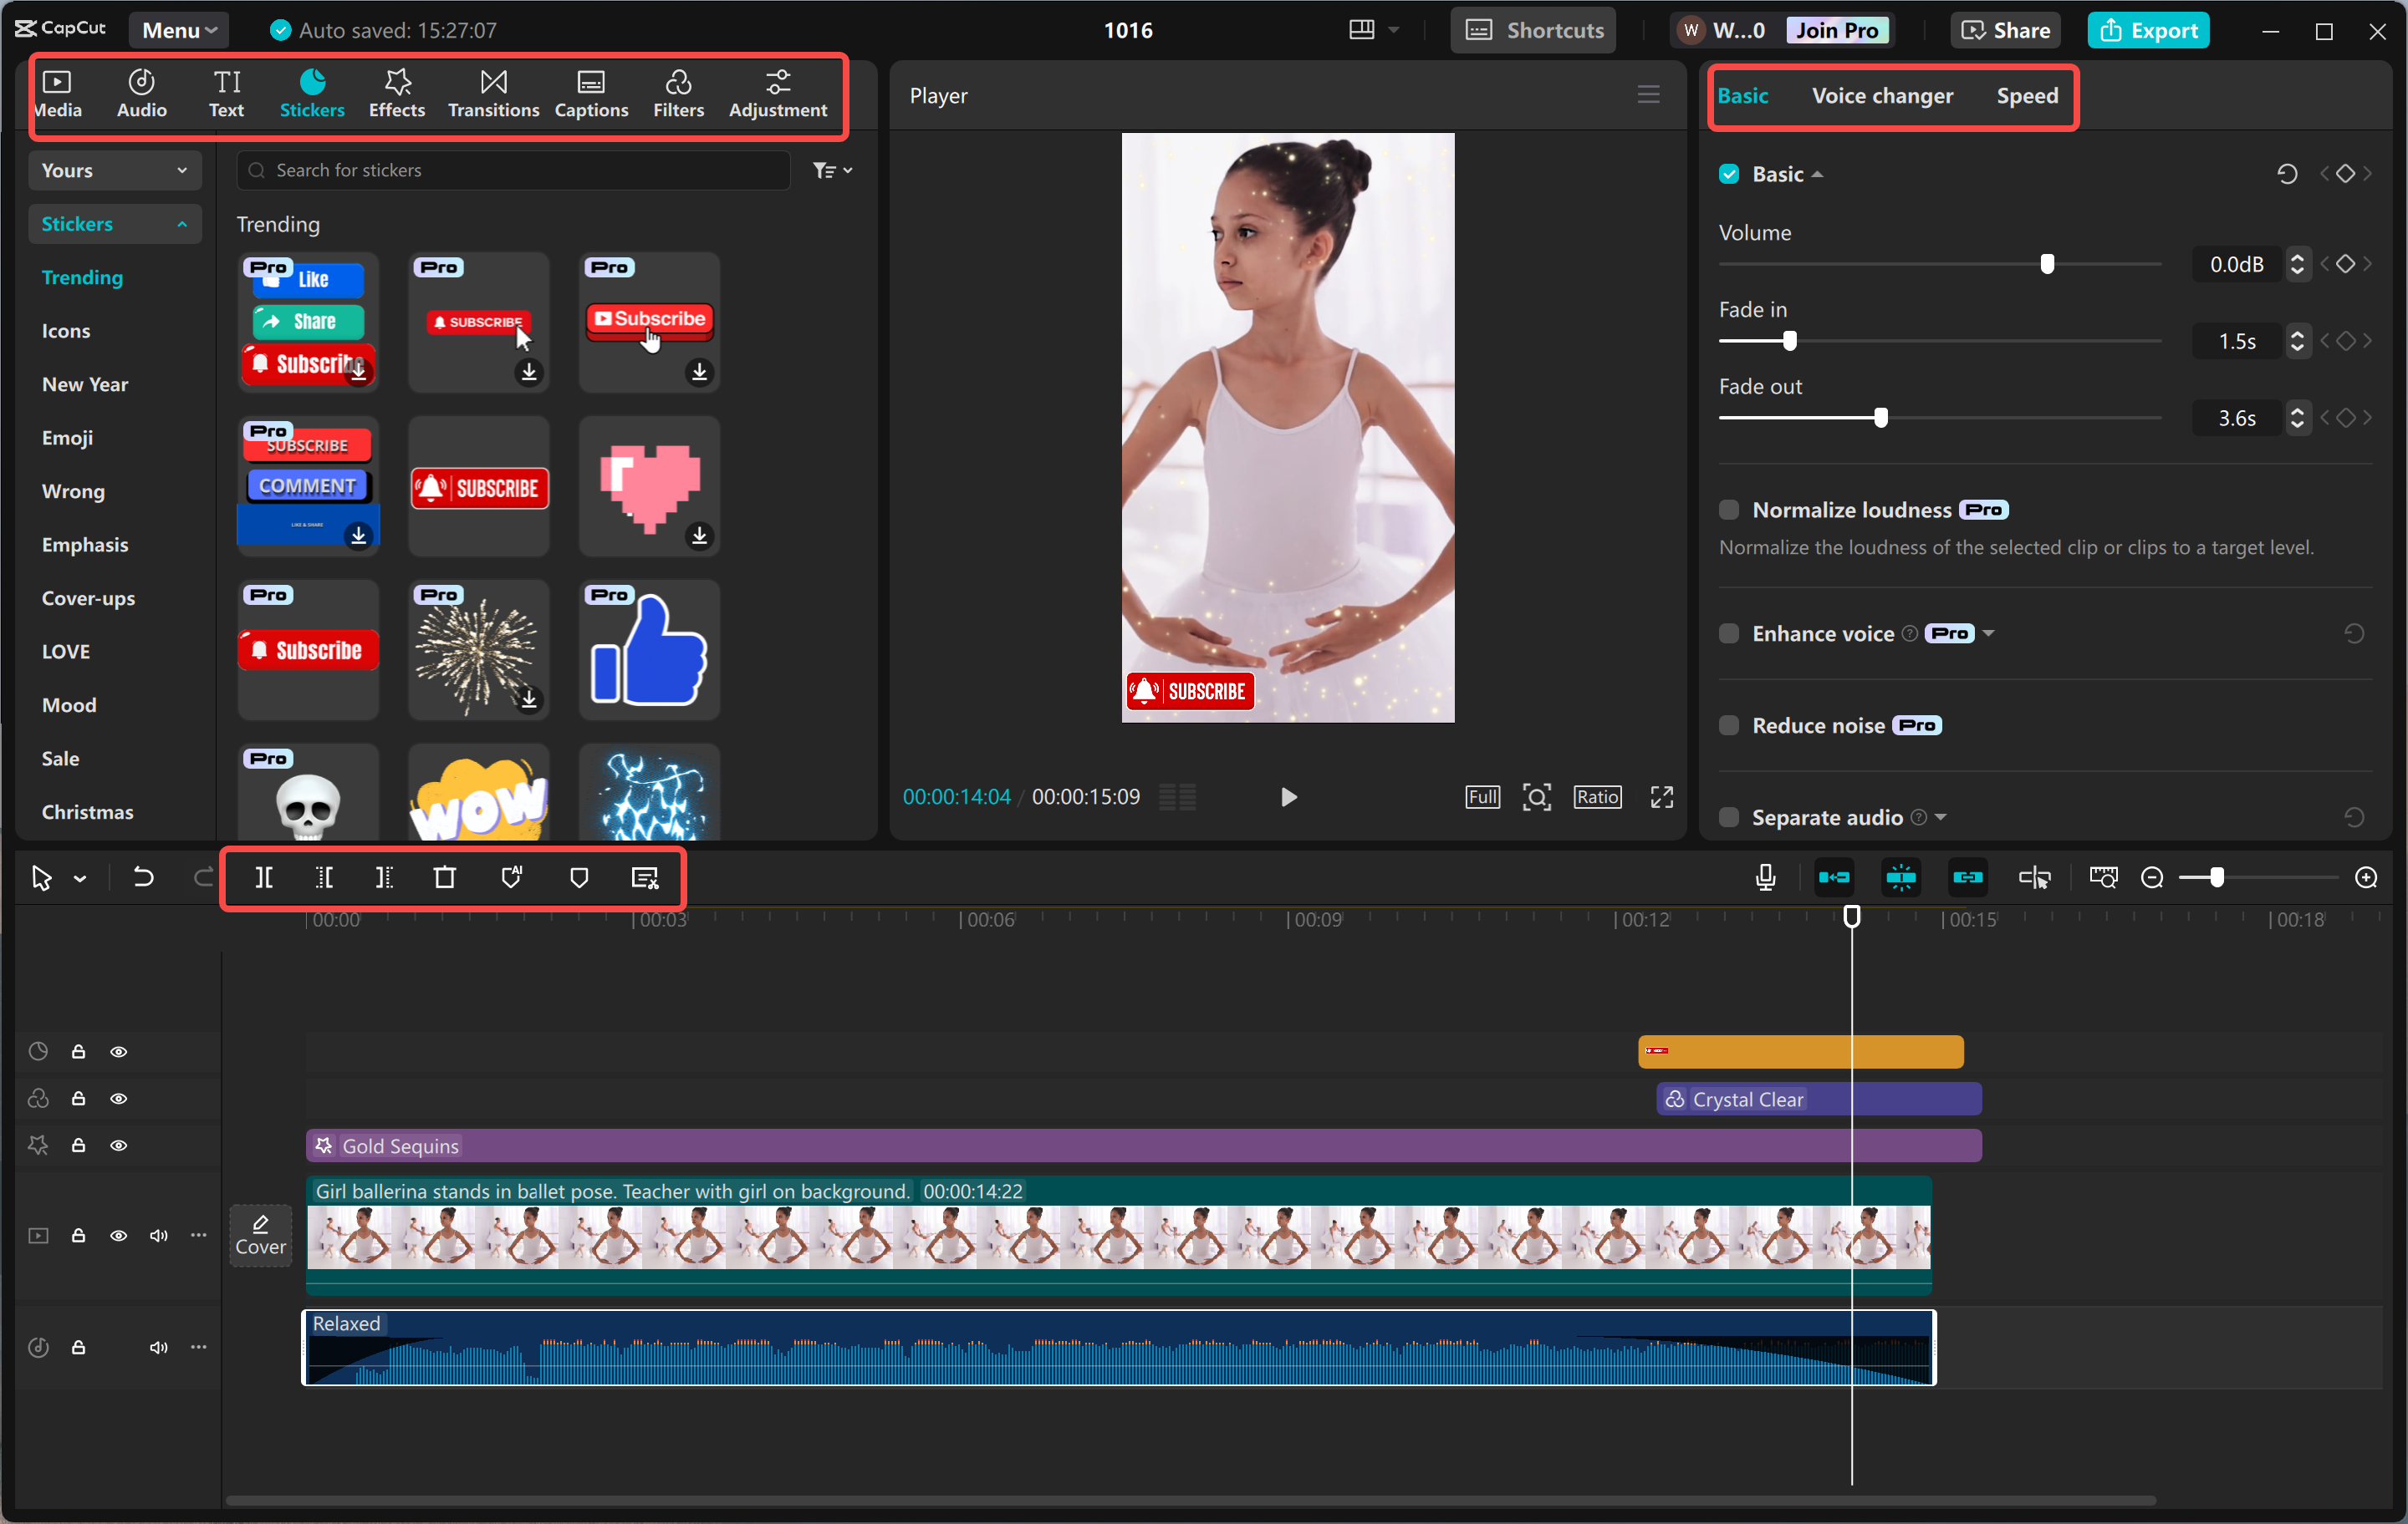This screenshot has width=2408, height=1524.
Task: Click Join Pro
Action: click(1838, 30)
